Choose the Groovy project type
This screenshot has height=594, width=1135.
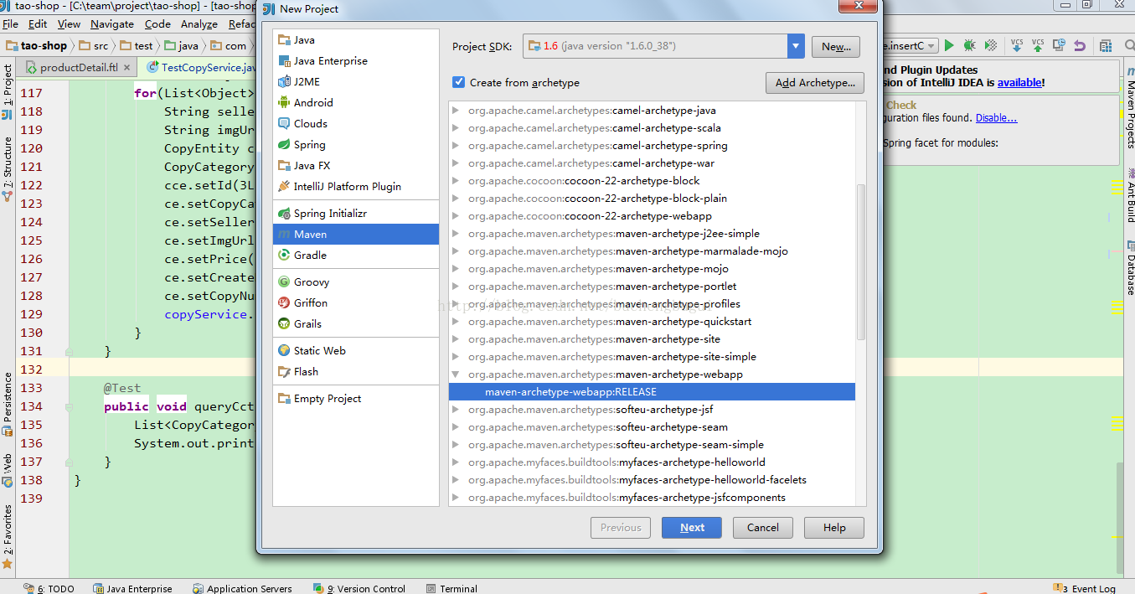point(356,282)
